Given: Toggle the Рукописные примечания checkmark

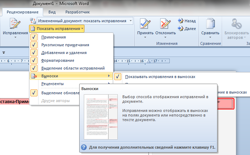Looking at the screenshot, I should click(34, 45).
